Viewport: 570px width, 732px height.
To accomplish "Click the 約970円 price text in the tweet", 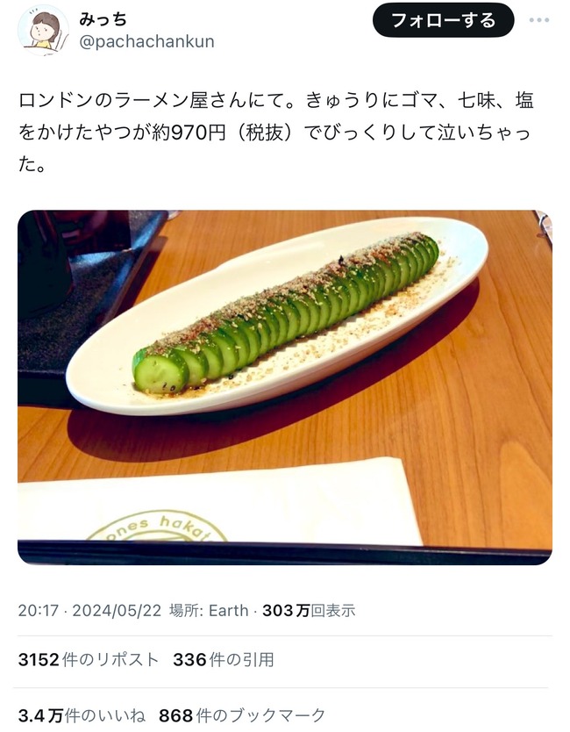I will point(189,133).
